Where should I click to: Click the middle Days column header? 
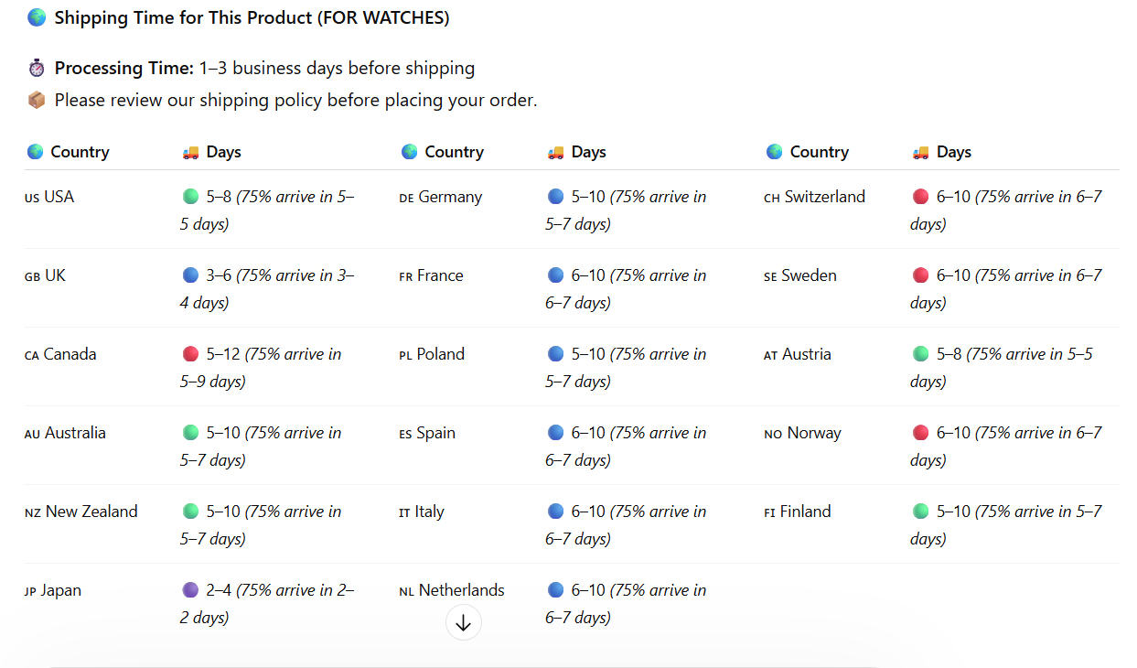point(588,152)
